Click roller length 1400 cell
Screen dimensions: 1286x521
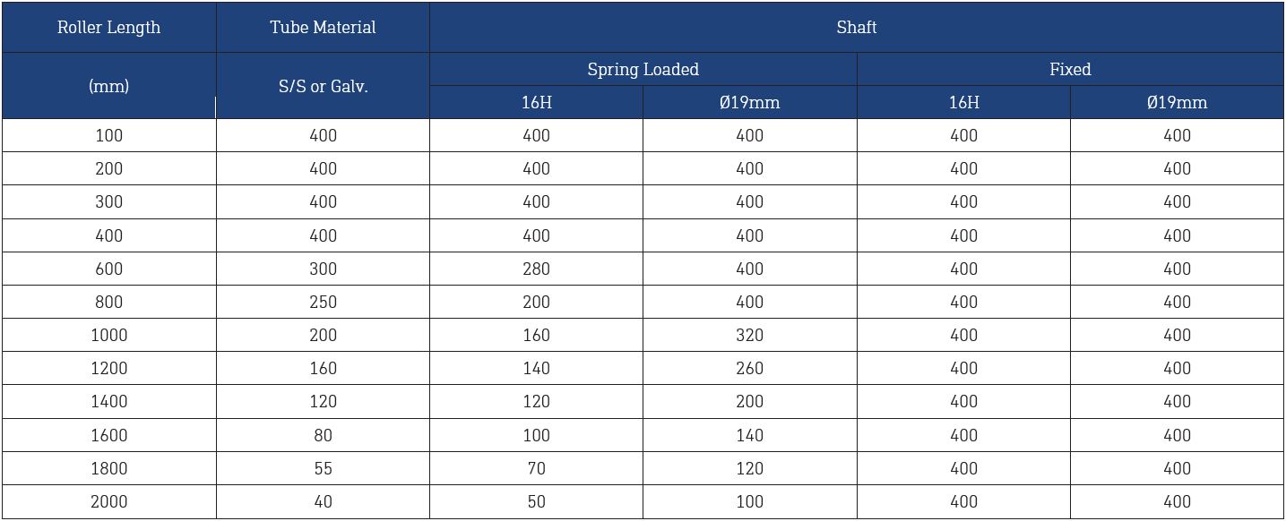coord(108,401)
